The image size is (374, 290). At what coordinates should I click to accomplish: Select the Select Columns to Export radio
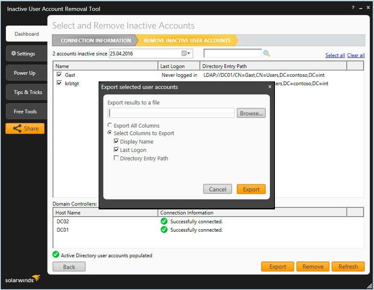click(110, 132)
